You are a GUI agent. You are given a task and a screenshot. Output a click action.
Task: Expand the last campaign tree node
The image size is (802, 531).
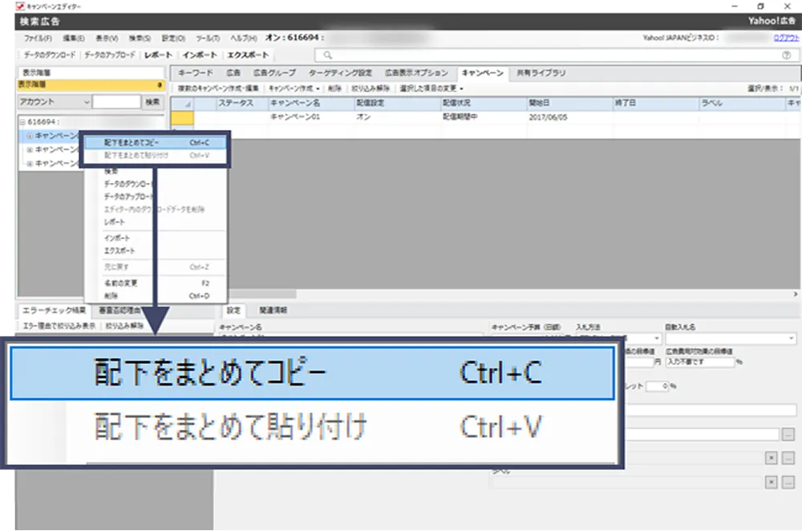point(30,164)
